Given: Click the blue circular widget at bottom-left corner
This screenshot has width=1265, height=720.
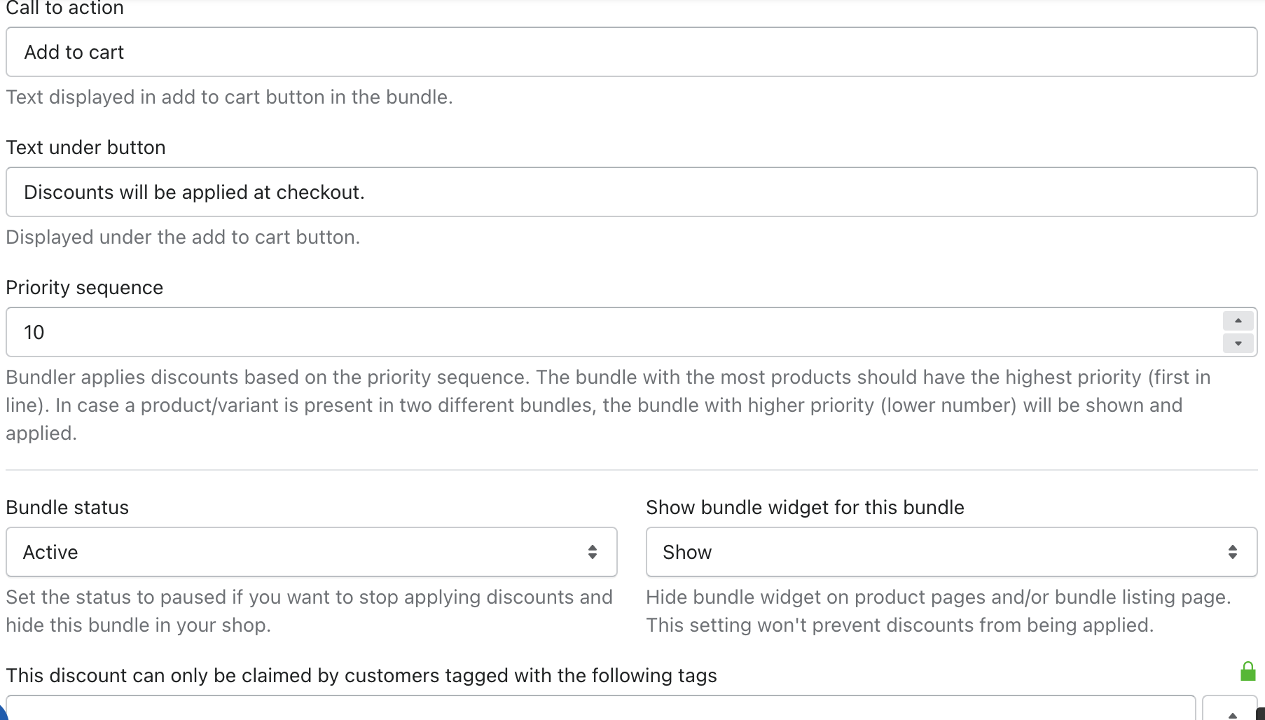Looking at the screenshot, I should [x=2, y=714].
